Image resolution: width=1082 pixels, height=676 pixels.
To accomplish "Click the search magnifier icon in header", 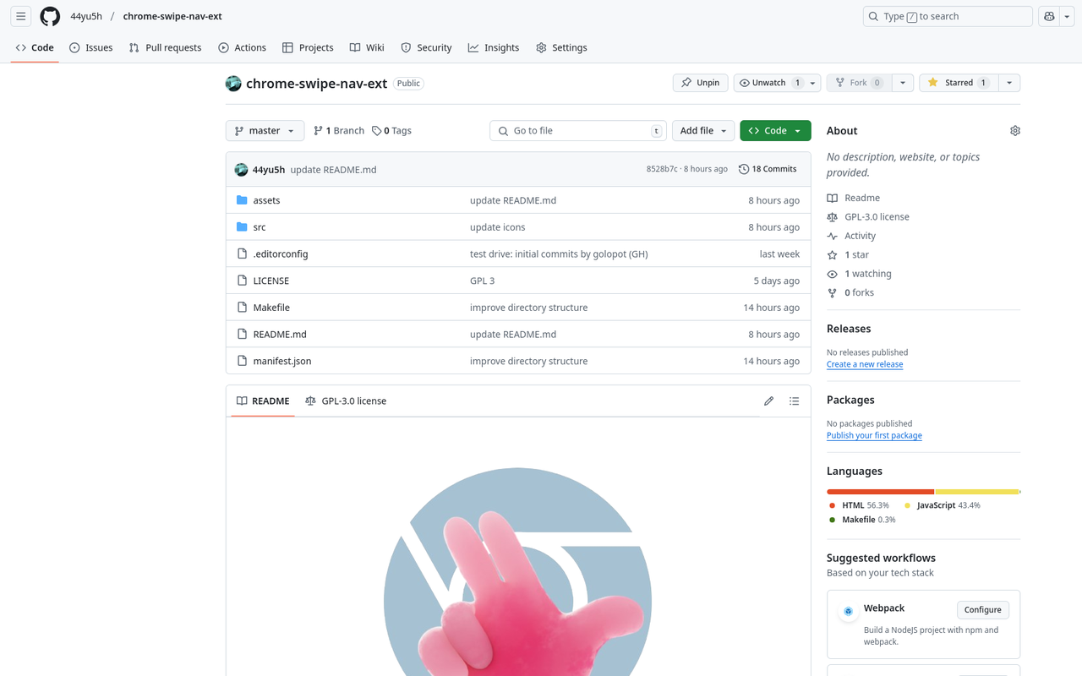I will tap(874, 16).
